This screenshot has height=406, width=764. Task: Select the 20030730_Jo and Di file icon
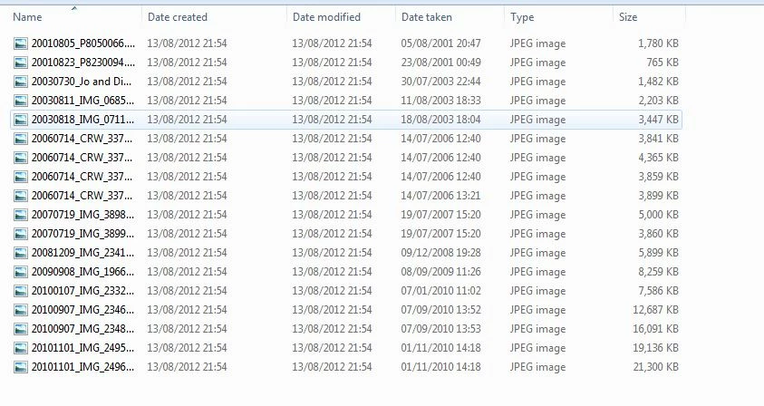21,82
